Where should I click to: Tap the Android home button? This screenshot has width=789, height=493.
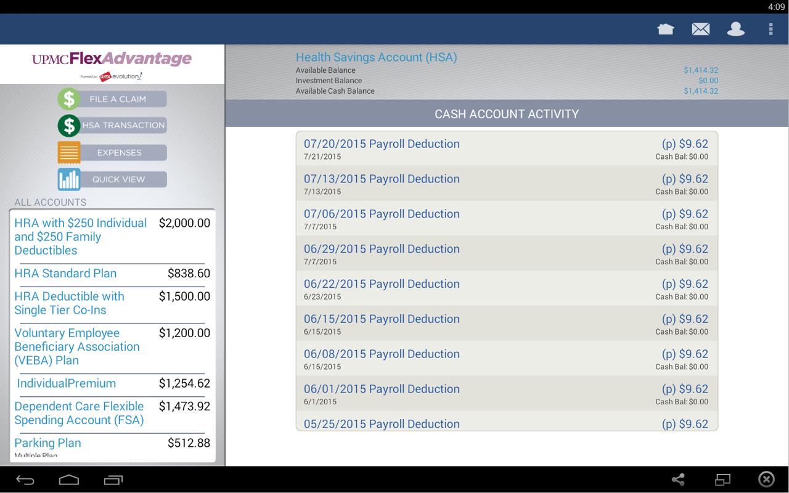pos(69,479)
